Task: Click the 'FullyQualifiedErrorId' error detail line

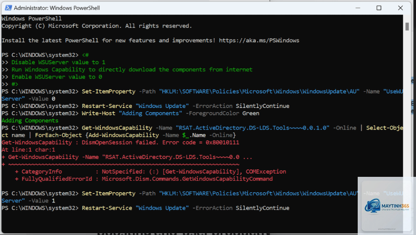Action: (x=144, y=179)
